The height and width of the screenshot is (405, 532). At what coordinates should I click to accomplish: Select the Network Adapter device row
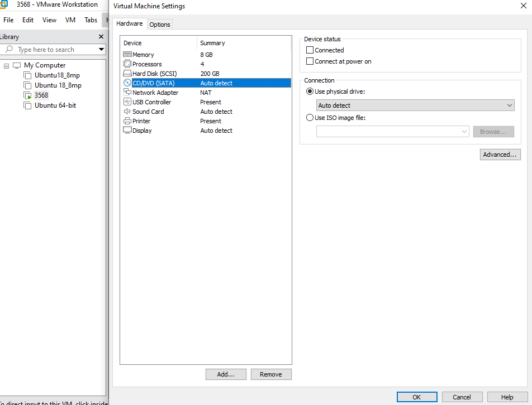click(x=207, y=93)
